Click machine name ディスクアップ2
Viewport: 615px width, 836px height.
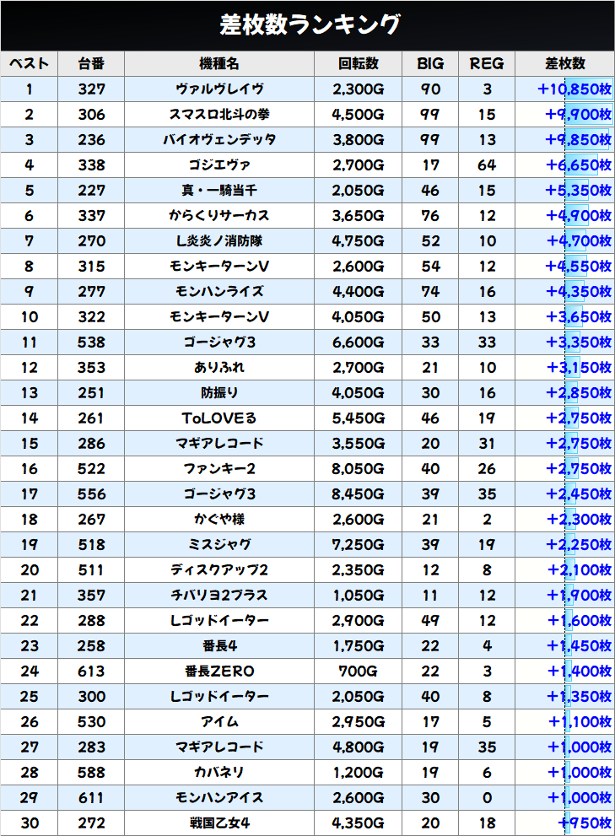[219, 570]
